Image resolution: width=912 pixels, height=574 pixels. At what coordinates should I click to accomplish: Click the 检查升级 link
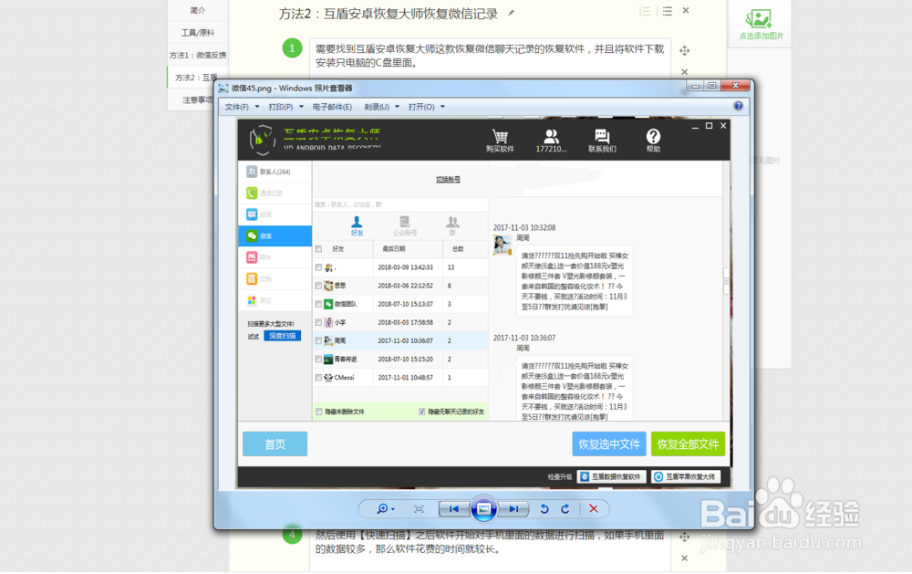[x=560, y=476]
